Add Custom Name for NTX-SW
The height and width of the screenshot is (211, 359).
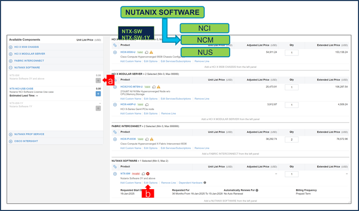pos(130,183)
